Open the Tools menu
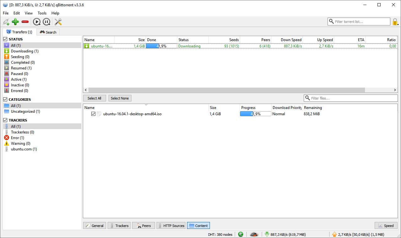 pos(42,13)
